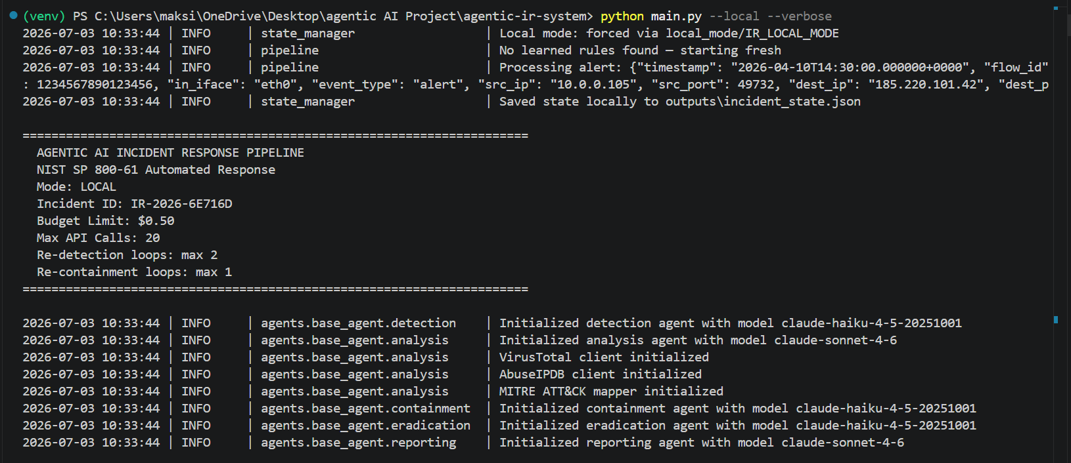Click the Incident ID IR-2026-6E716D text
Screen dimensions: 1071x463
point(135,204)
